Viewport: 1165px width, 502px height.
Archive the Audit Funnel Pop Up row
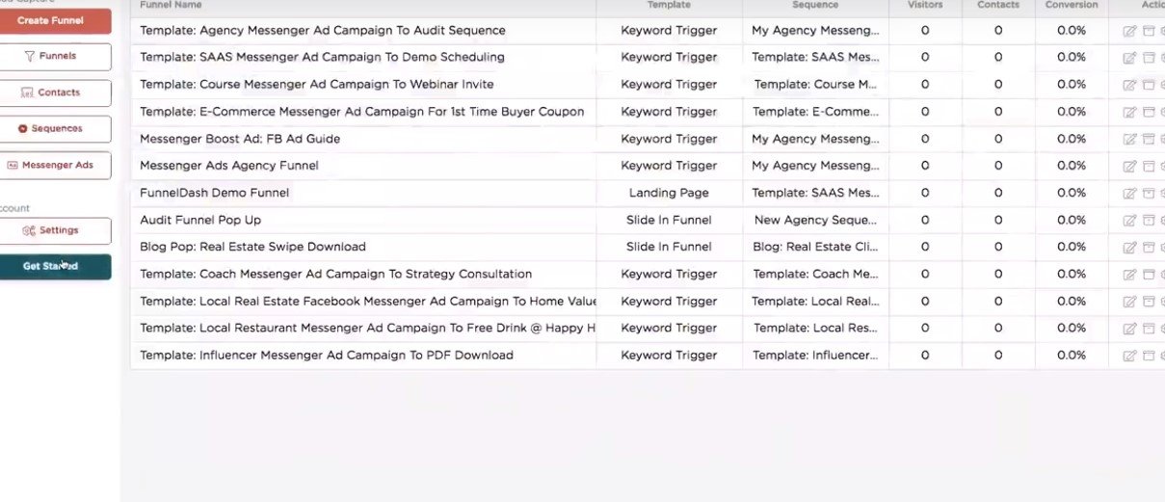(1149, 220)
